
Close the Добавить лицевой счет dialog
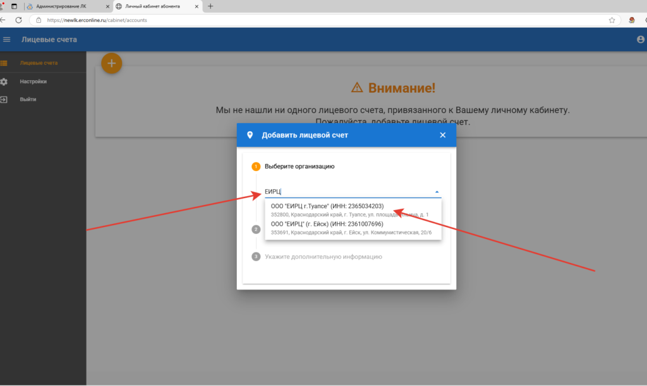click(442, 135)
